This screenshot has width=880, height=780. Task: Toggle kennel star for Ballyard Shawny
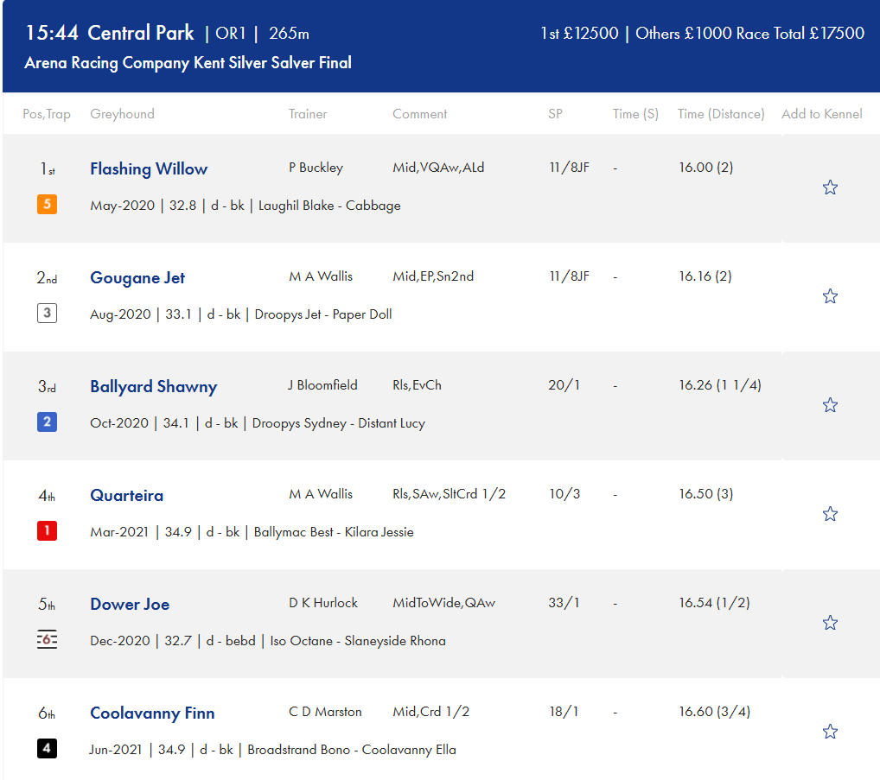coord(830,405)
